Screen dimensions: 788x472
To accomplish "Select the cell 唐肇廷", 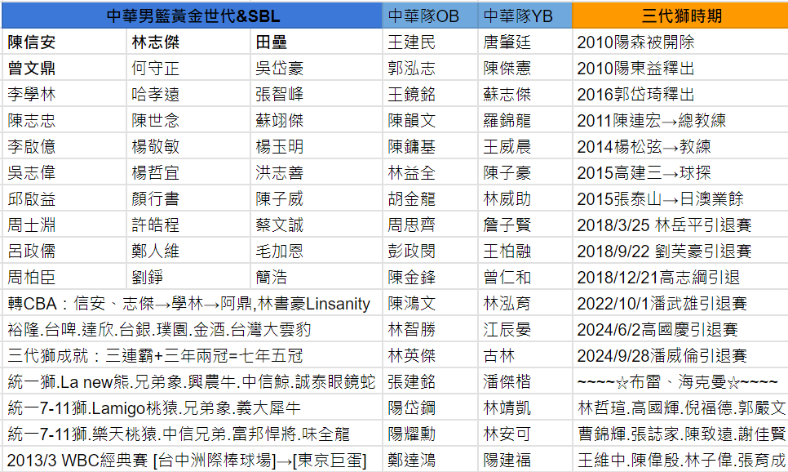I will click(x=525, y=42).
